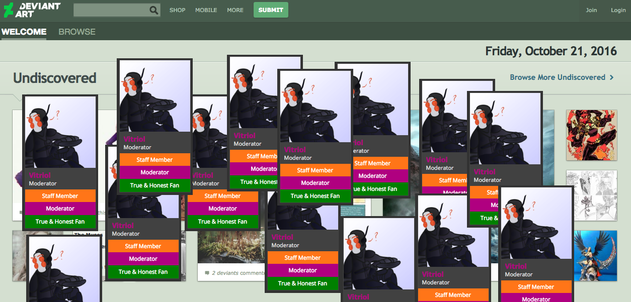Switch to the BROWSE tab
The width and height of the screenshot is (631, 302).
(77, 32)
